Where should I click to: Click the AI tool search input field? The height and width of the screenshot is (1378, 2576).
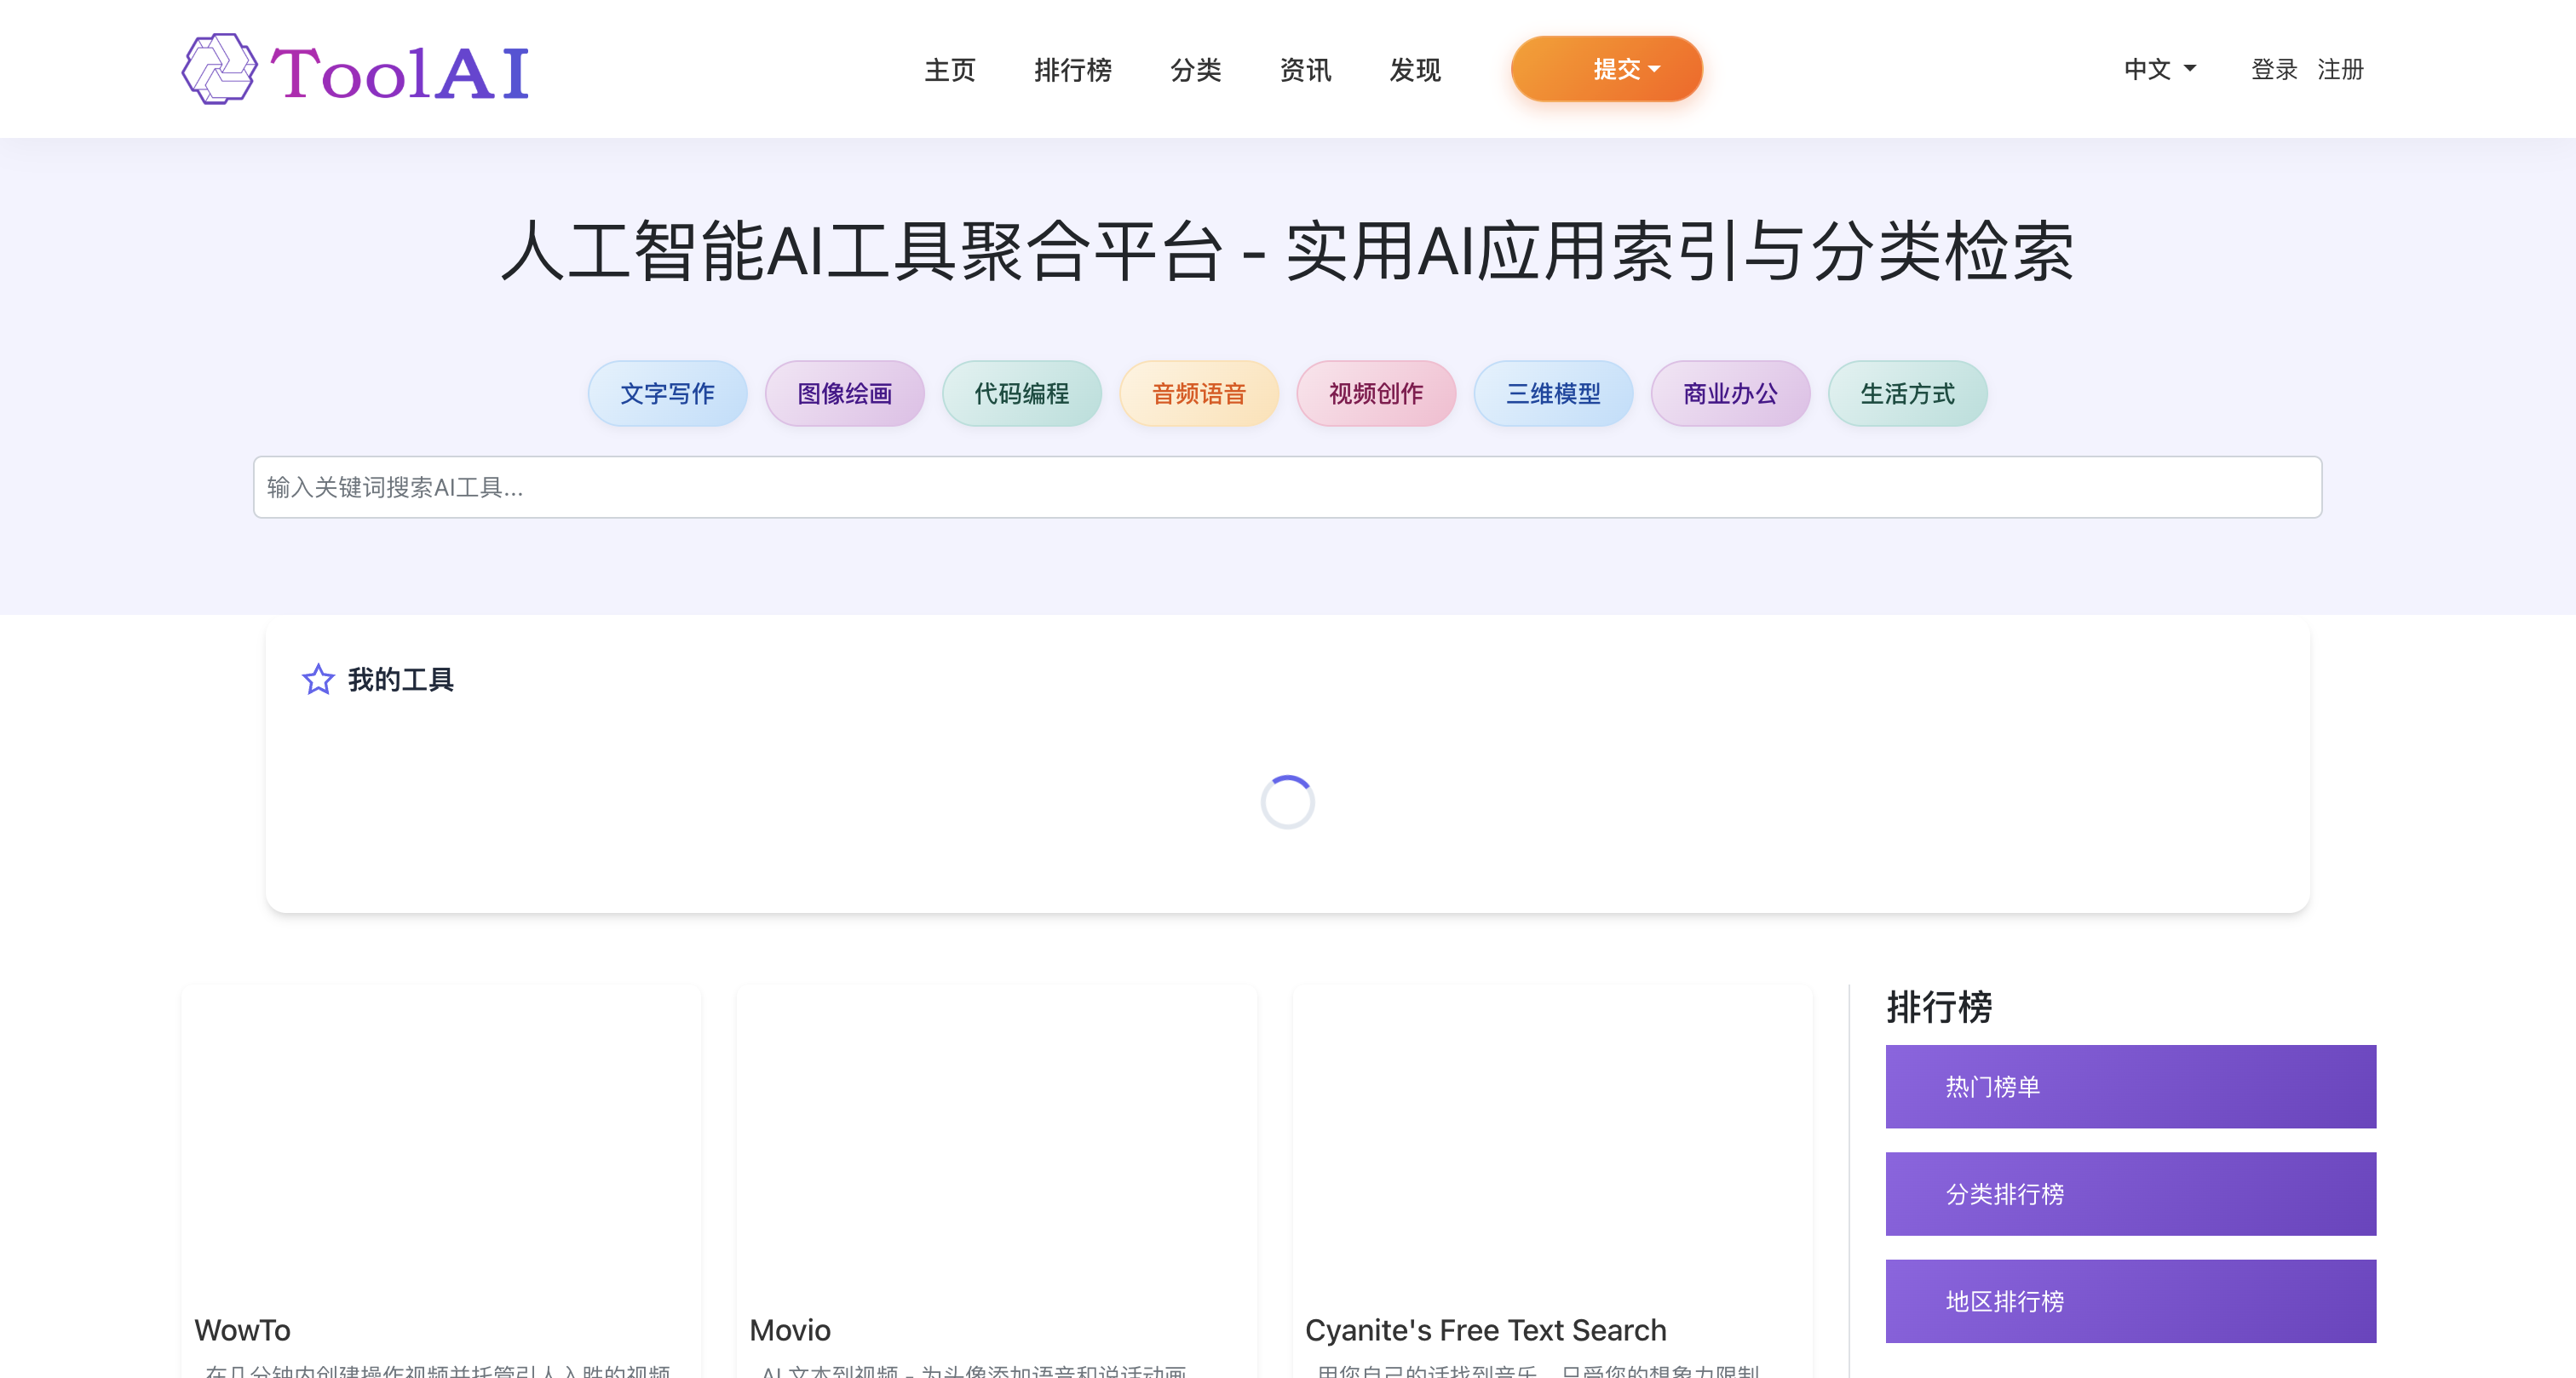tap(1288, 488)
